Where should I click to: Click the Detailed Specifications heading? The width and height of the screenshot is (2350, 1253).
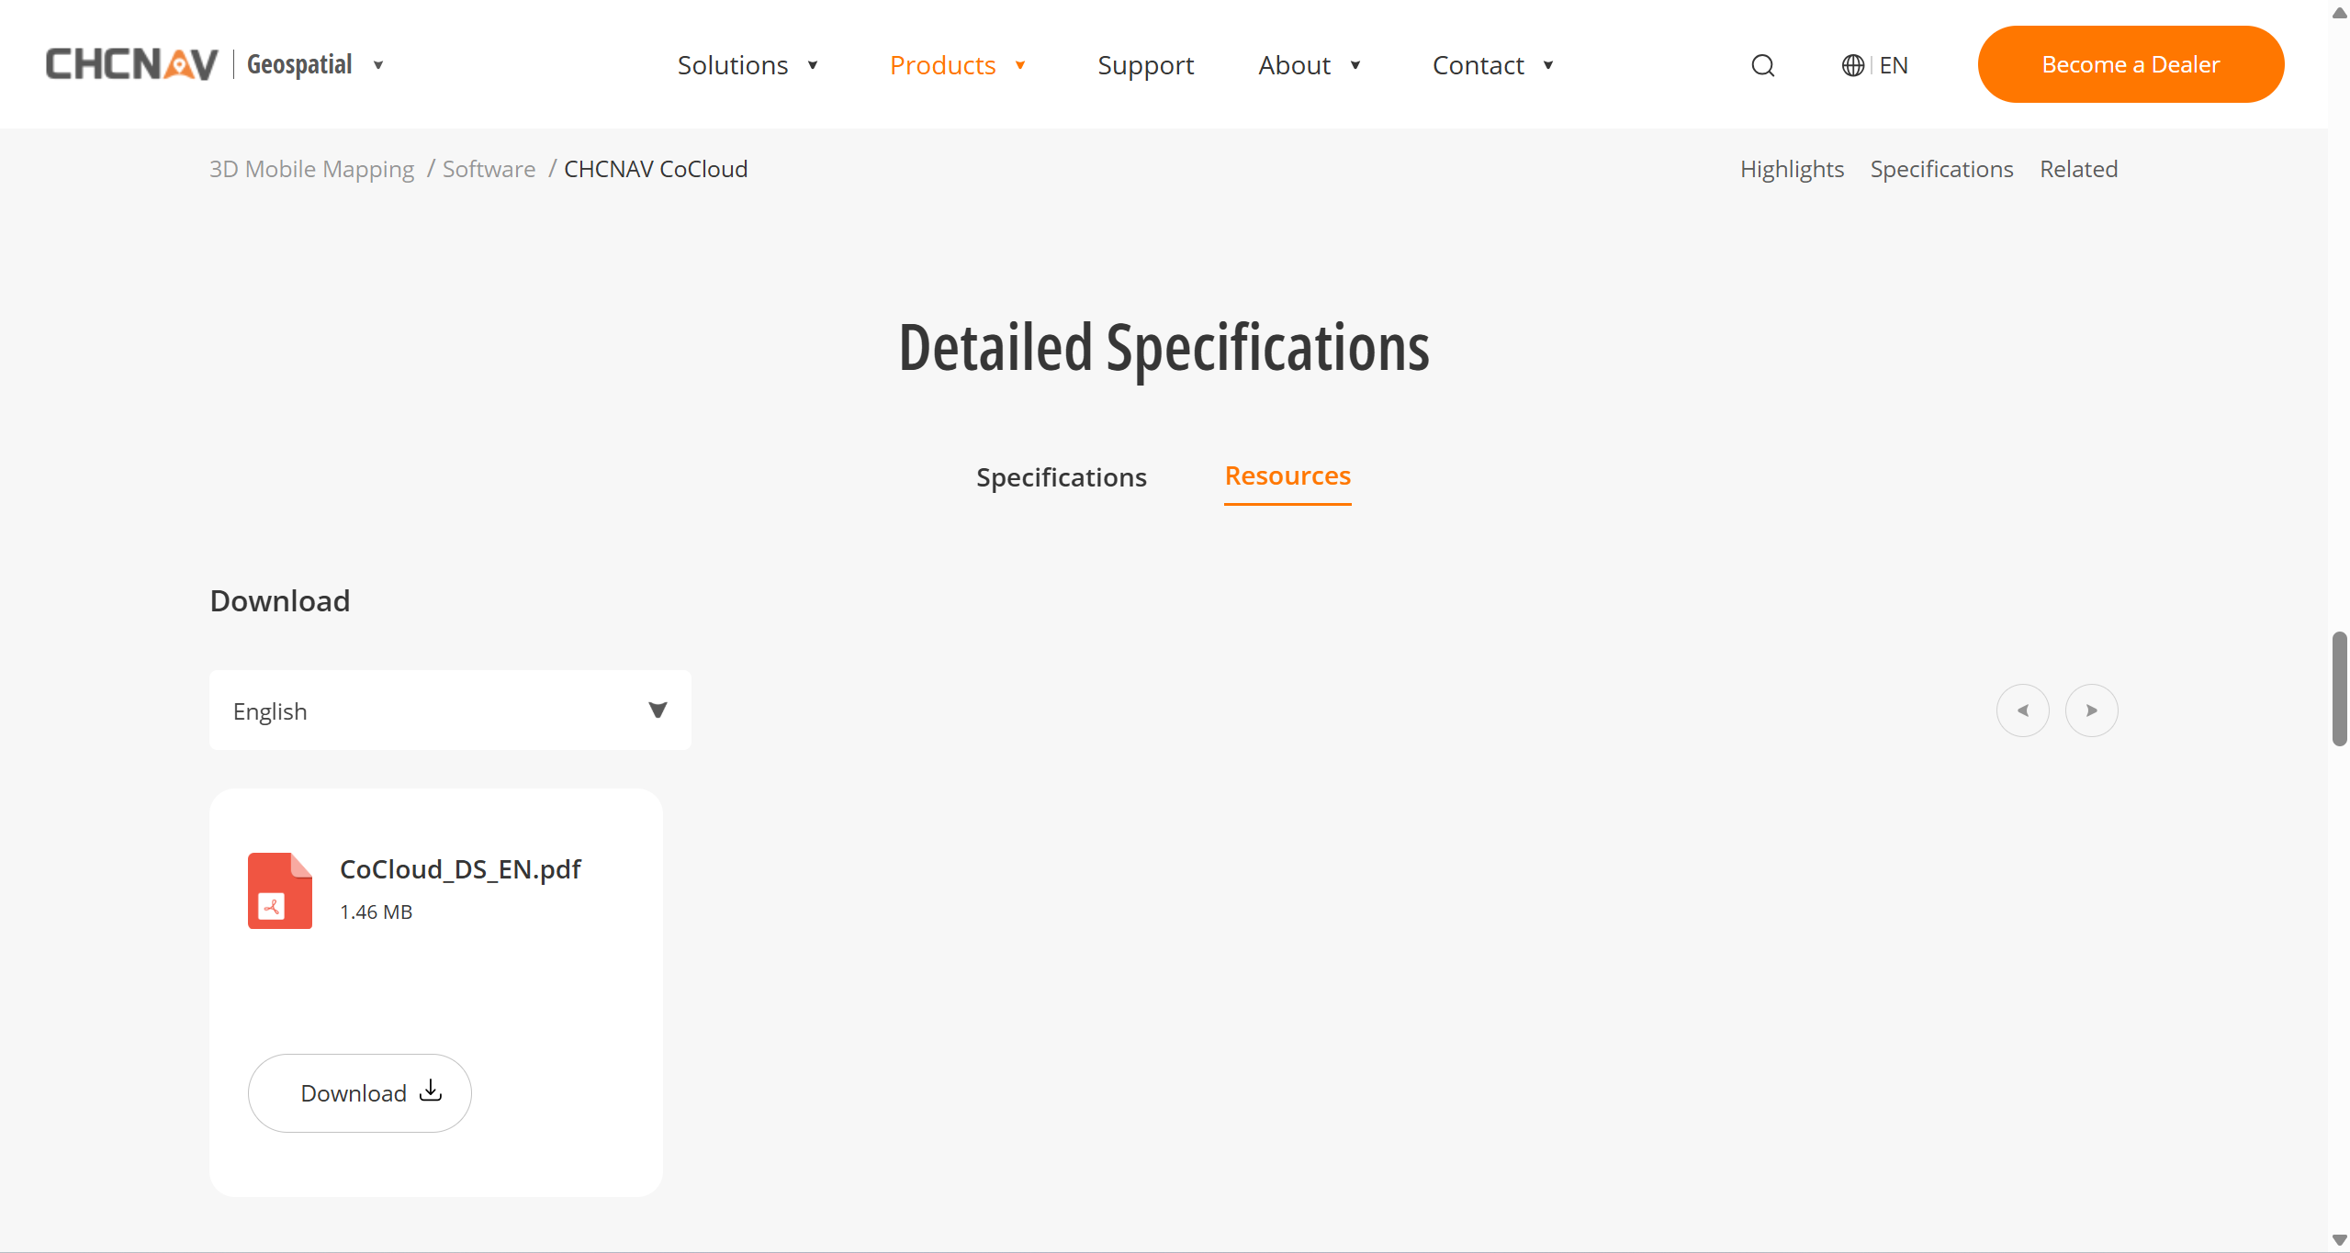(1164, 349)
